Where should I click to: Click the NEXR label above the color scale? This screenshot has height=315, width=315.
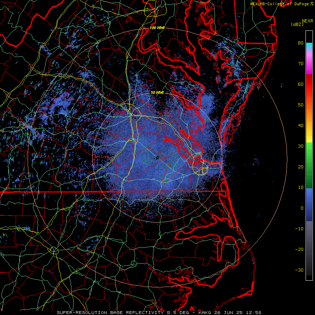pos(307,21)
